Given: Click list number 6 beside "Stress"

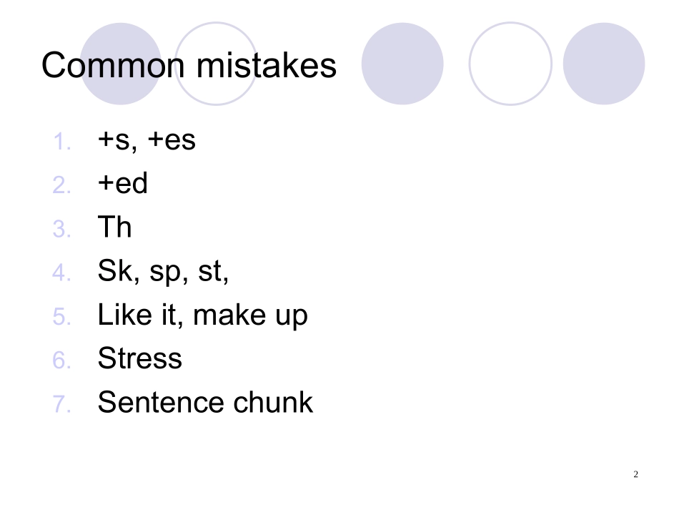Looking at the screenshot, I should 62,361.
